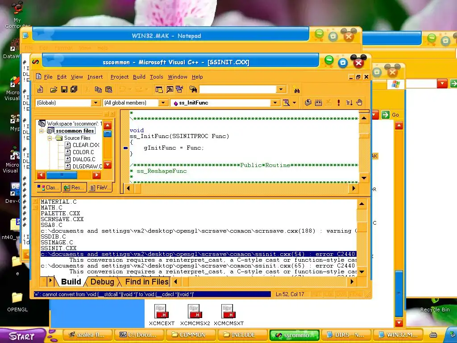Open the Help menu
Viewport: 457px width, 343px height.
click(x=197, y=77)
